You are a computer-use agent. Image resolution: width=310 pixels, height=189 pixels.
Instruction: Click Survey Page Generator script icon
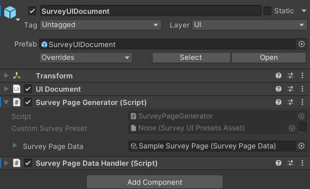click(x=17, y=103)
